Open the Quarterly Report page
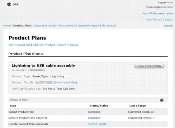Screen dimensions: 175x128 coord(89,26)
